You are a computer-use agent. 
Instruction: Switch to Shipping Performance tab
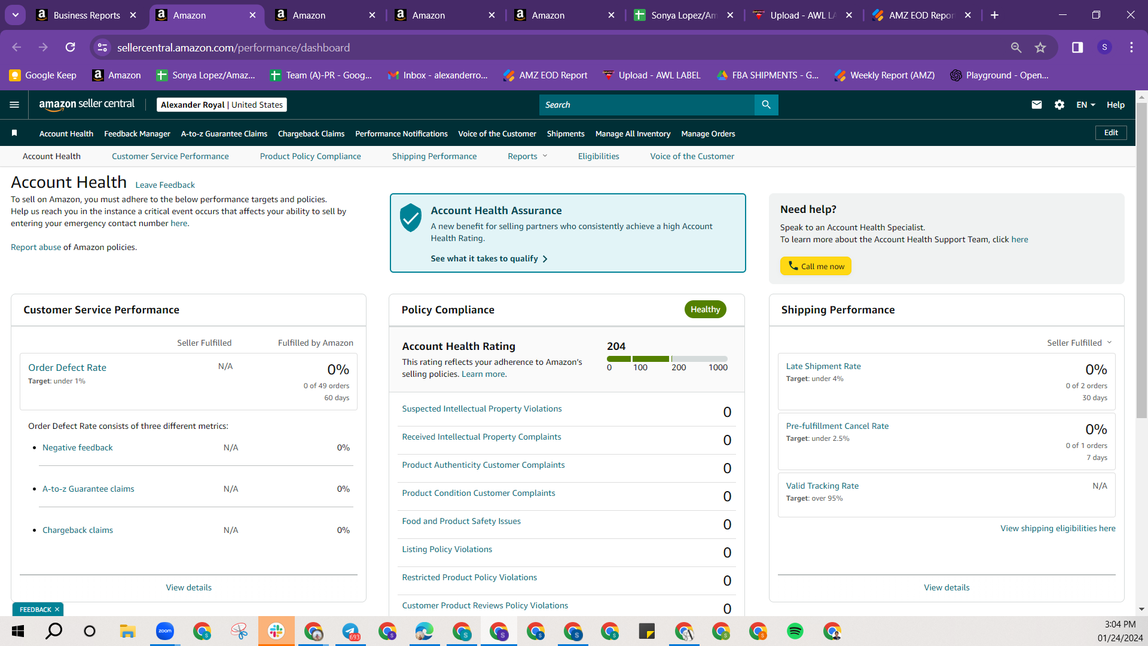coord(435,156)
